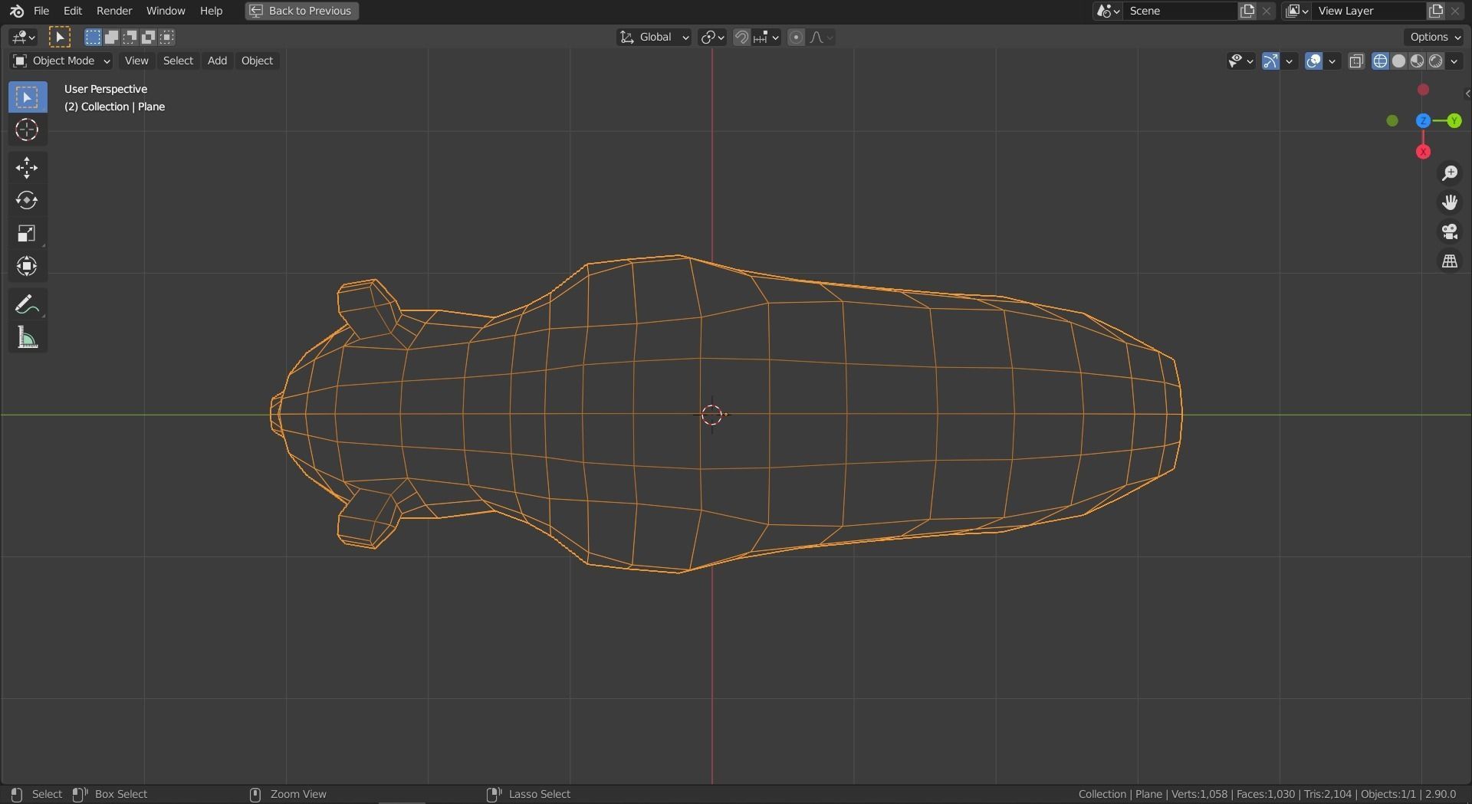
Task: Open the view layer browse dropdown
Action: coord(1297,11)
